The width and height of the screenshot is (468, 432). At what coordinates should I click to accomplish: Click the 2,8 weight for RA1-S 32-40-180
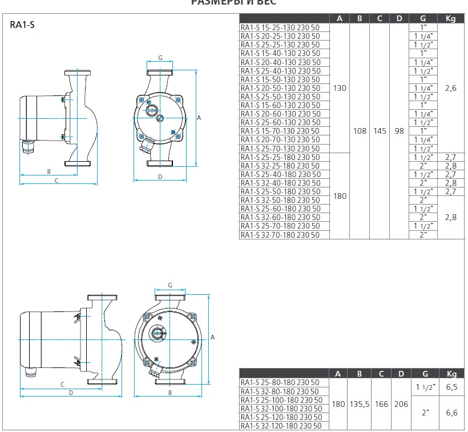(451, 183)
